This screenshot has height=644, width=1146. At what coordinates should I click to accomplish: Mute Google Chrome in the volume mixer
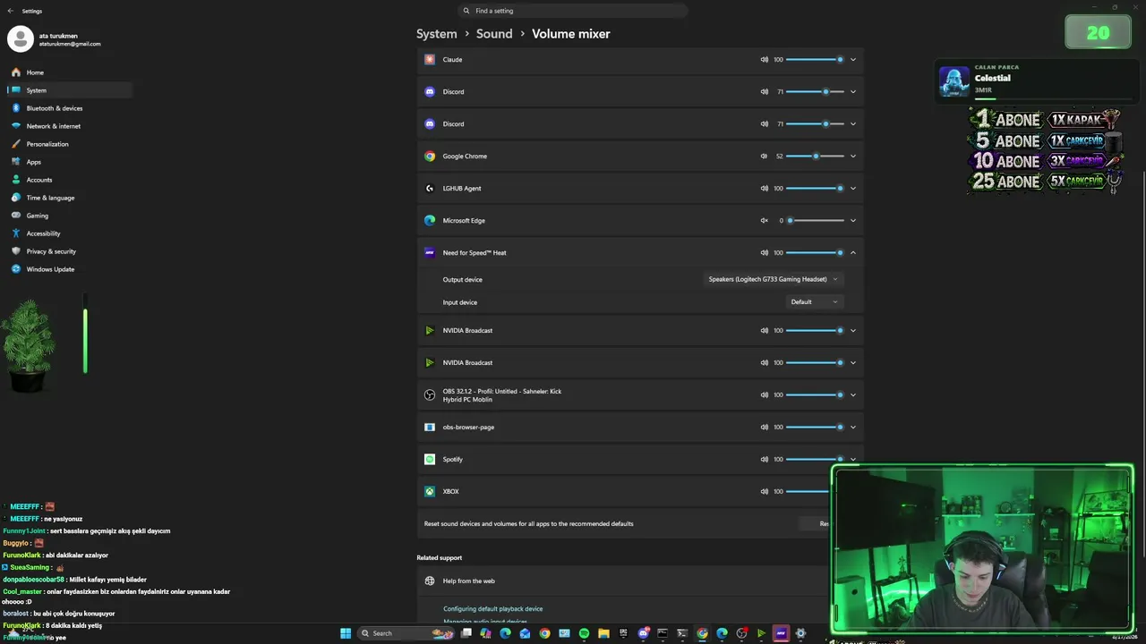765,157
